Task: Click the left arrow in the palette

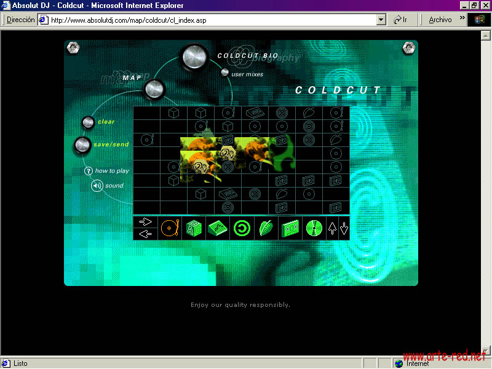Action: coord(146,234)
